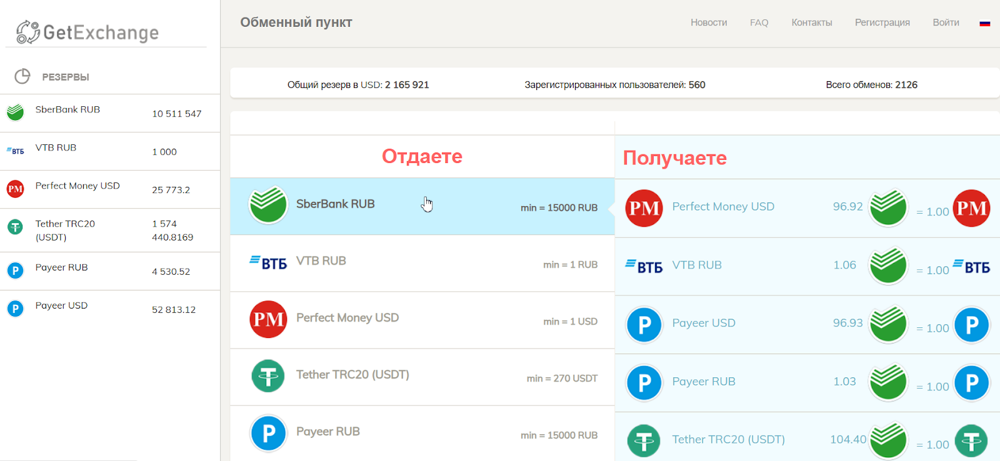
Task: Click the Payeer RUB icon in the reserves list
Action: click(x=15, y=270)
